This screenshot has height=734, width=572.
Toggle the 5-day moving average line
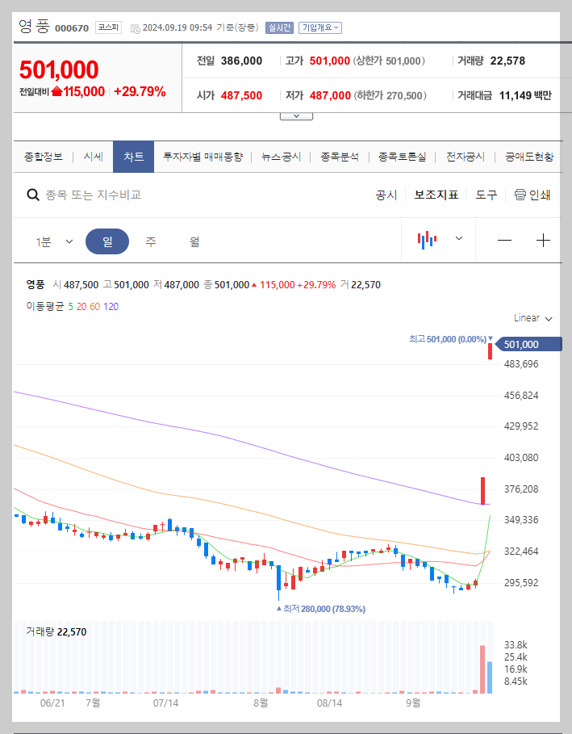(69, 308)
